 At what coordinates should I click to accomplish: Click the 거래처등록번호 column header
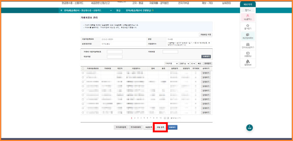click(x=93, y=68)
